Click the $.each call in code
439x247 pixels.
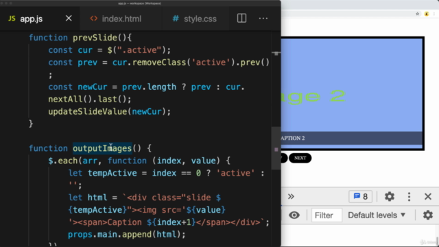coord(63,161)
